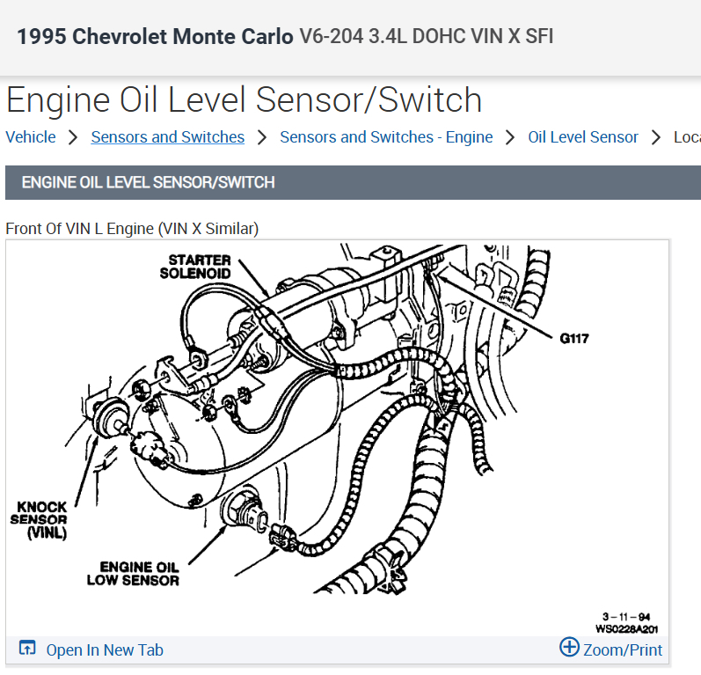Open Sensors and Switches - Engine breadcrumb
The image size is (701, 675).
386,137
